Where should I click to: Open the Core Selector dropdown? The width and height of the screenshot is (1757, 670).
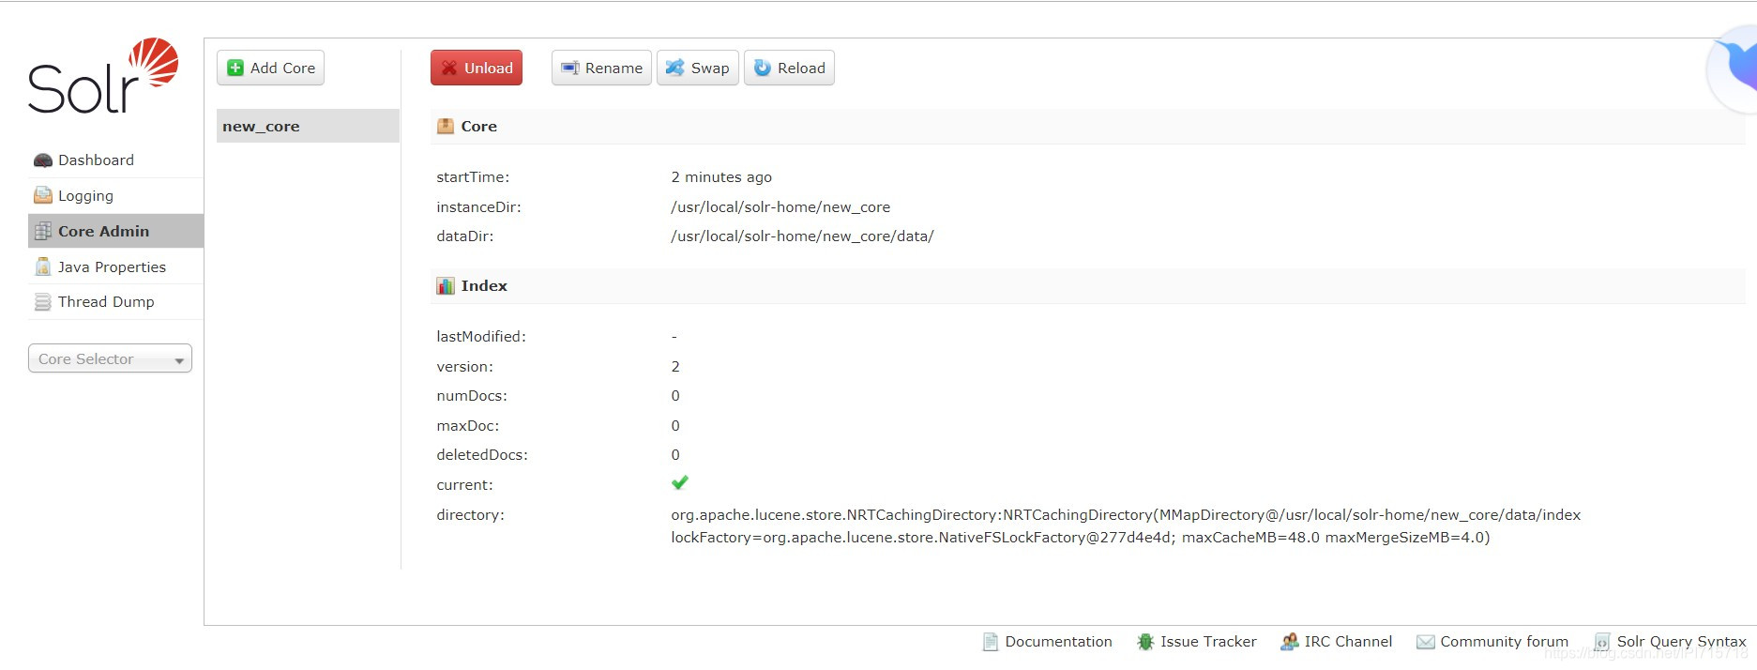[110, 358]
